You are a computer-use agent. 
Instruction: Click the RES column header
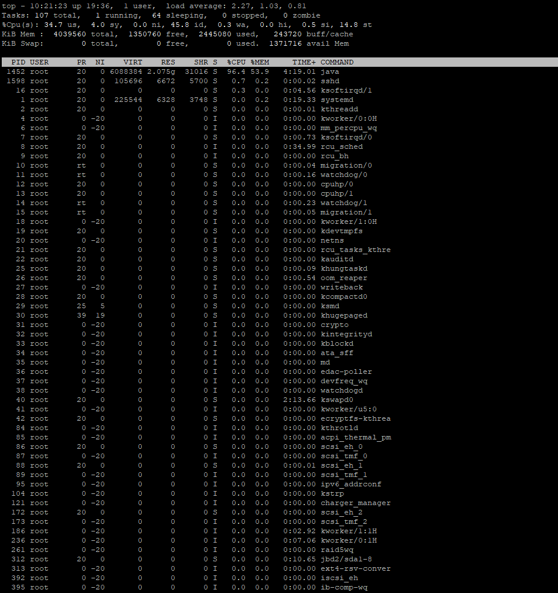coord(168,62)
